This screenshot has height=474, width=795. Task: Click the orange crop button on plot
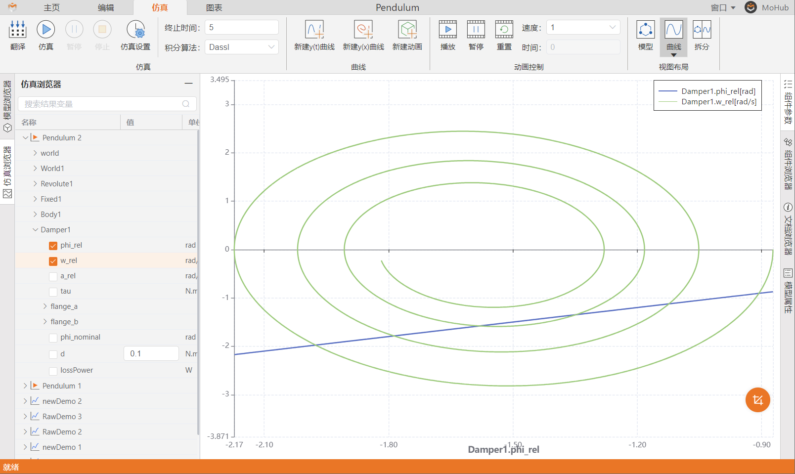click(757, 400)
